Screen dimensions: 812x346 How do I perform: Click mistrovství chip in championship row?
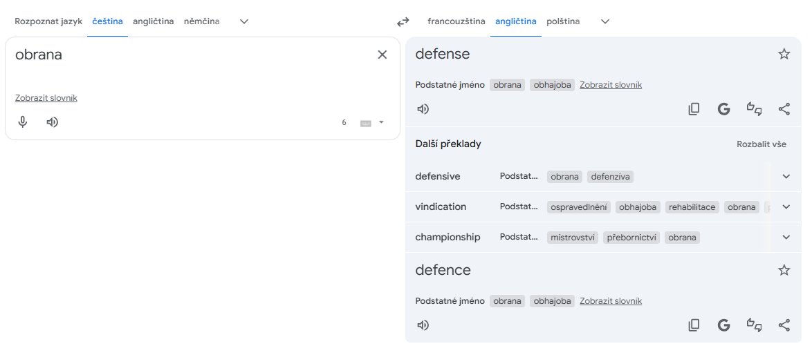[572, 238]
